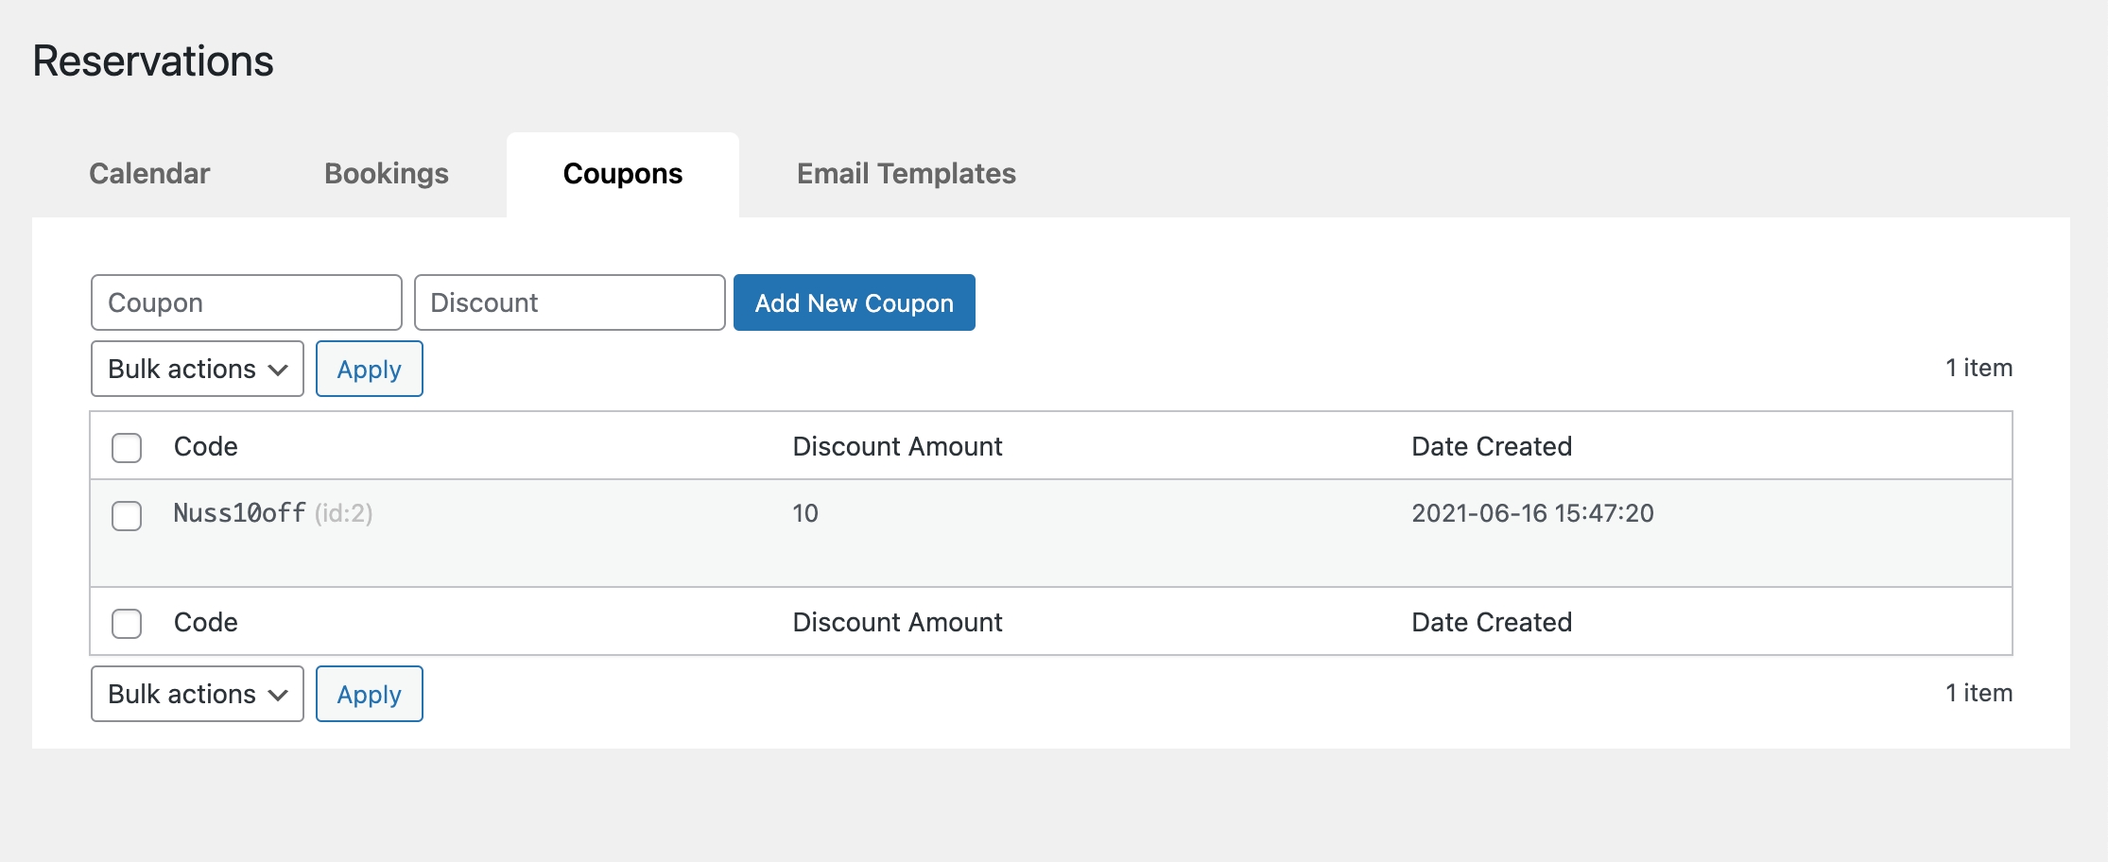Focus the Discount input field
Screen dimensions: 2108x862
tap(569, 302)
